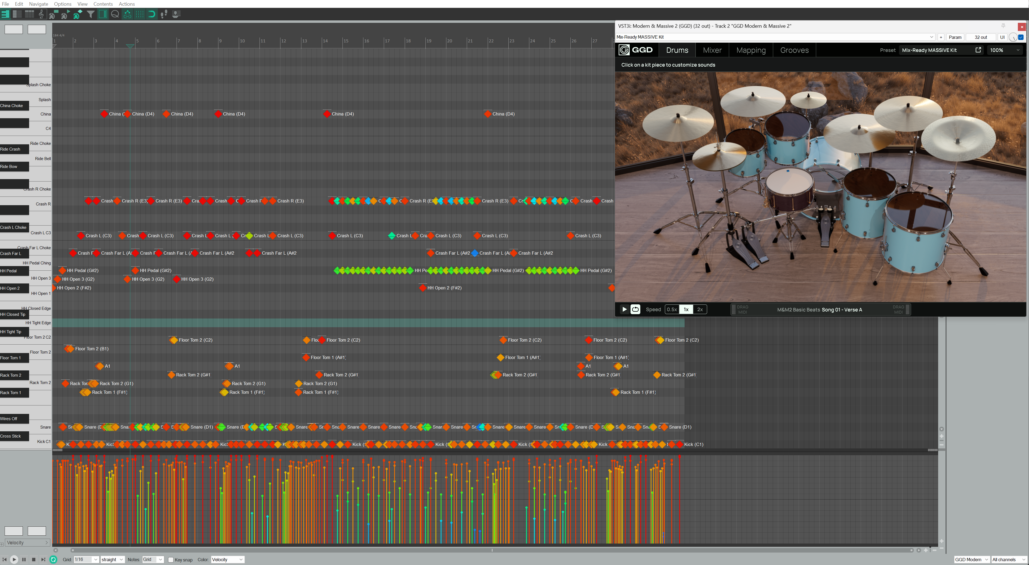Toggle the grid lines toolbar icon

(140, 14)
